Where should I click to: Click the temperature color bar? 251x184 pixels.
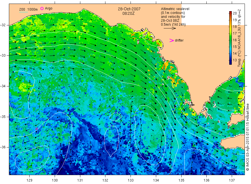point(230,38)
